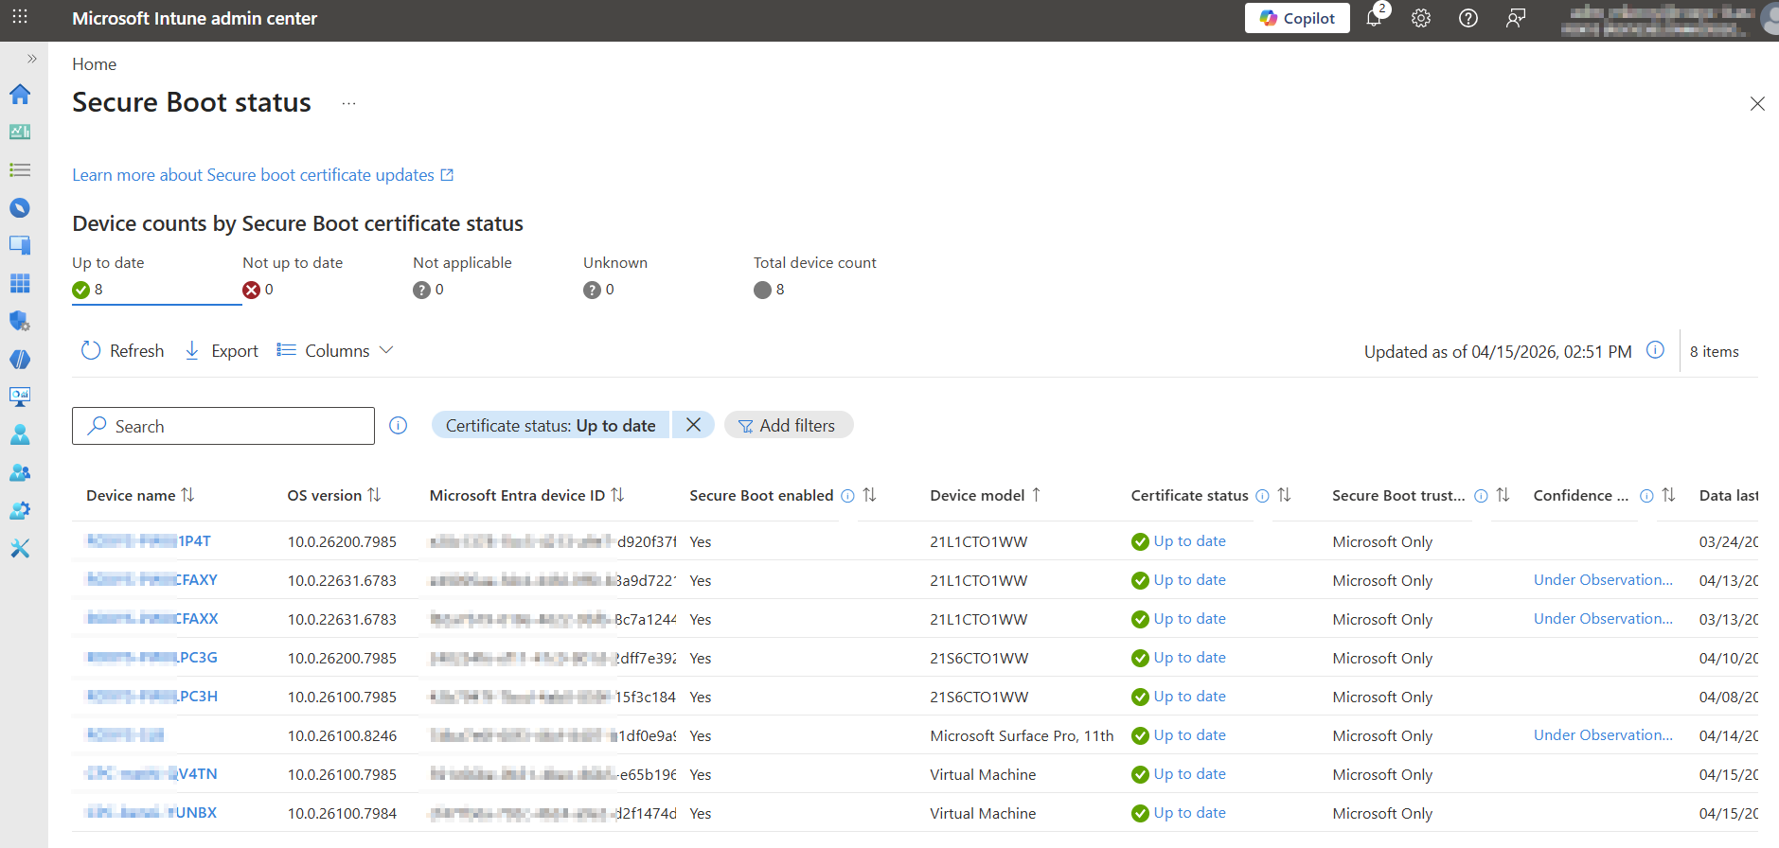Screen dimensions: 1779x848
Task: Open the settings gear icon
Action: 1420,18
